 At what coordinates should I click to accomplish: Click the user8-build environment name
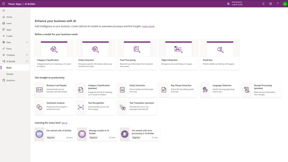tap(237, 4)
